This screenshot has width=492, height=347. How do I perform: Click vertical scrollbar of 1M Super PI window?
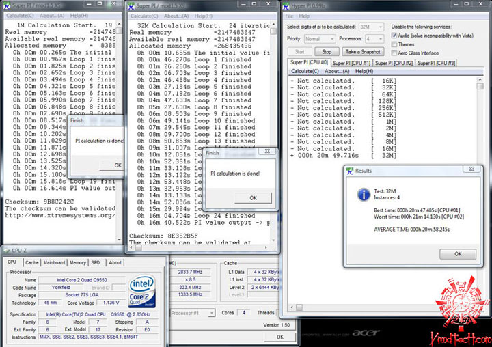(119, 132)
